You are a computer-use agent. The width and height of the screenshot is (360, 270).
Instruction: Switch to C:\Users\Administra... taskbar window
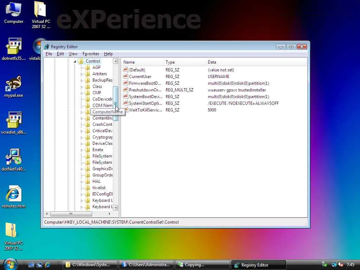(147, 265)
